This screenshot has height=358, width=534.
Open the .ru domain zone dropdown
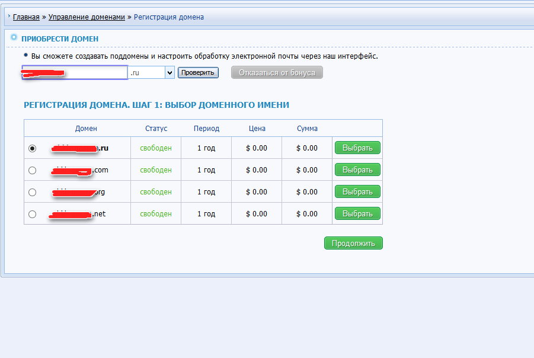tap(169, 72)
